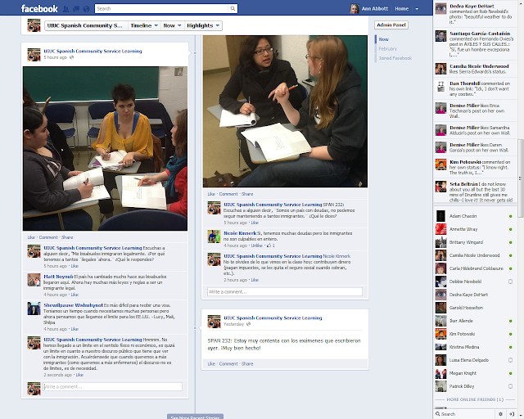Chat with Garold Hosselton
The width and height of the screenshot is (524, 419).
[475, 308]
